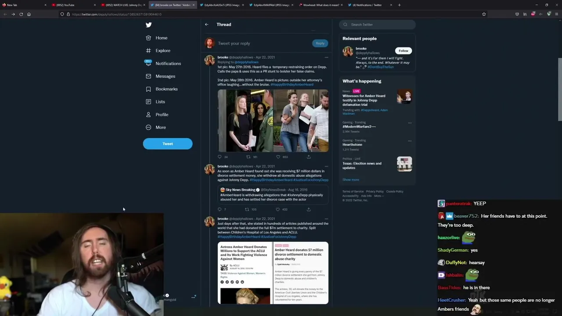The image size is (562, 316).
Task: Click Show more under What's happening
Action: click(351, 180)
